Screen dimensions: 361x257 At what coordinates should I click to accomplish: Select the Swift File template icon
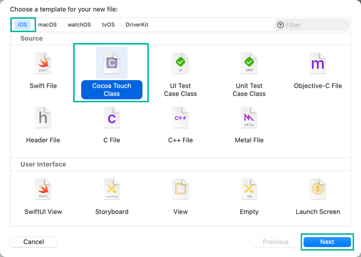(43, 63)
